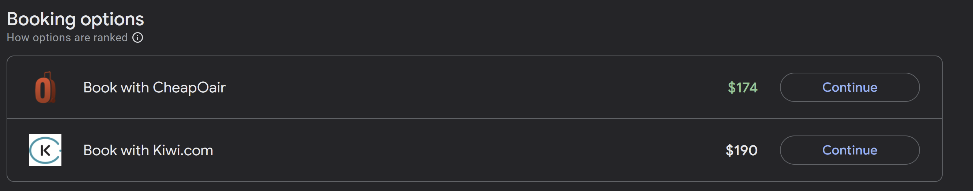Click empty space in the CheapOair row

tap(453, 88)
